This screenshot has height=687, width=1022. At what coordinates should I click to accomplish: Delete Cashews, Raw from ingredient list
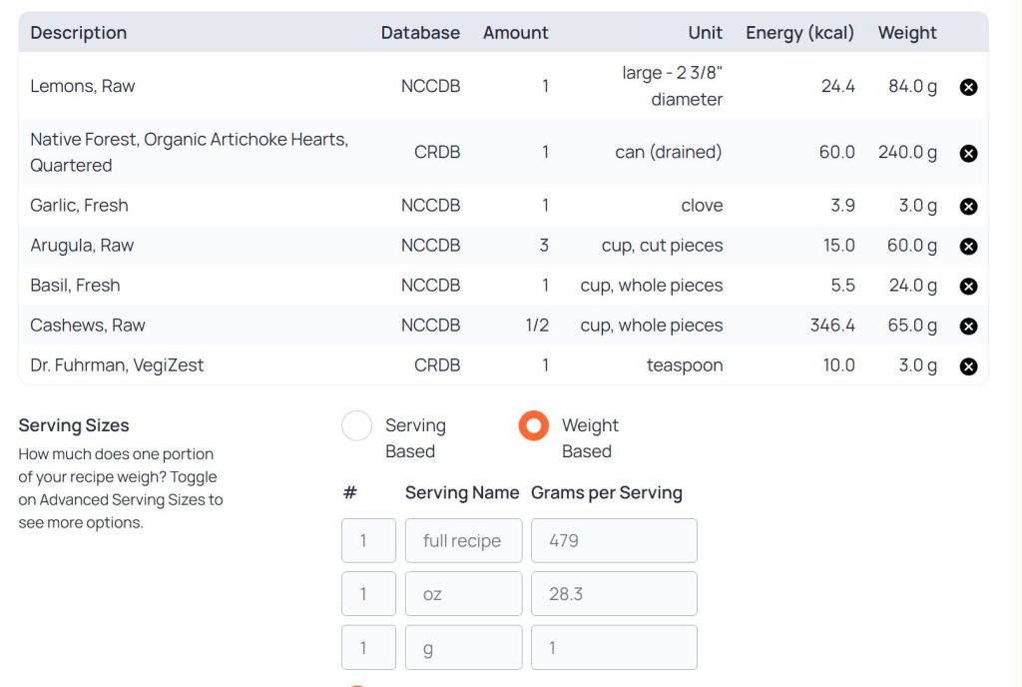967,327
